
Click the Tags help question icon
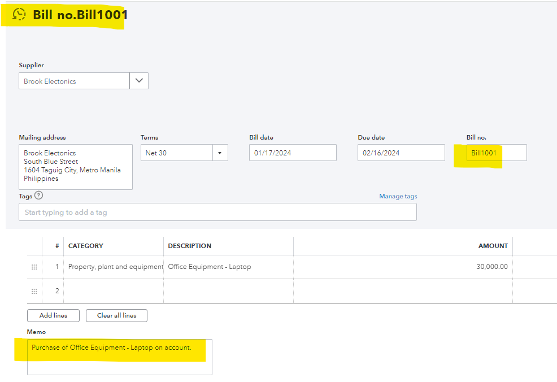click(38, 196)
